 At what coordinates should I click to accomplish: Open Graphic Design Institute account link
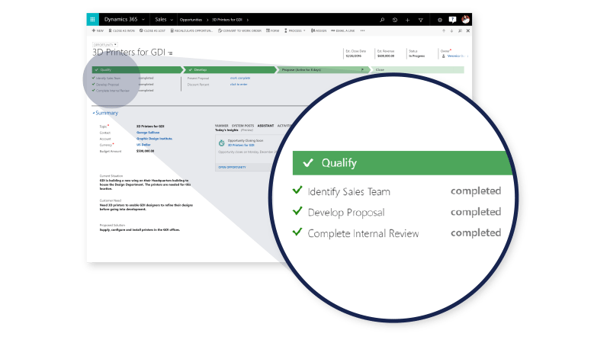point(154,139)
